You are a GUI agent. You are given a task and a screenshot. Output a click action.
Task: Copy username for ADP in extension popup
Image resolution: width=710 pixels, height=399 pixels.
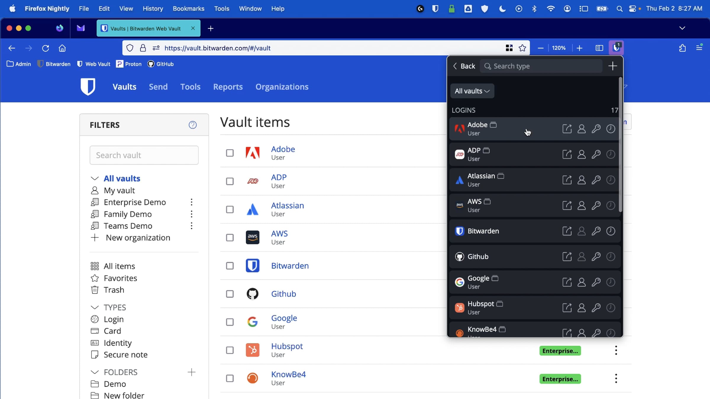[x=582, y=154]
